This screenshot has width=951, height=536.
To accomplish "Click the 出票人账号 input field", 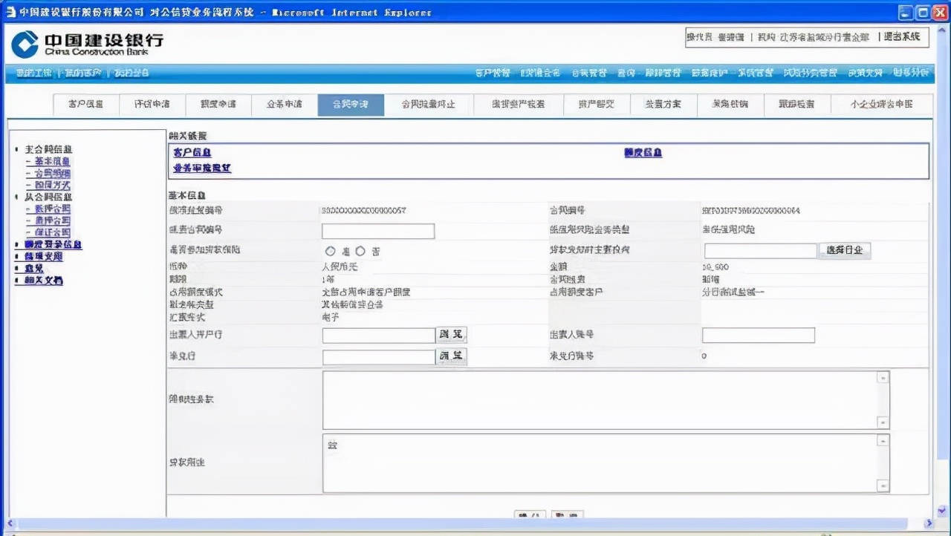I will click(758, 336).
